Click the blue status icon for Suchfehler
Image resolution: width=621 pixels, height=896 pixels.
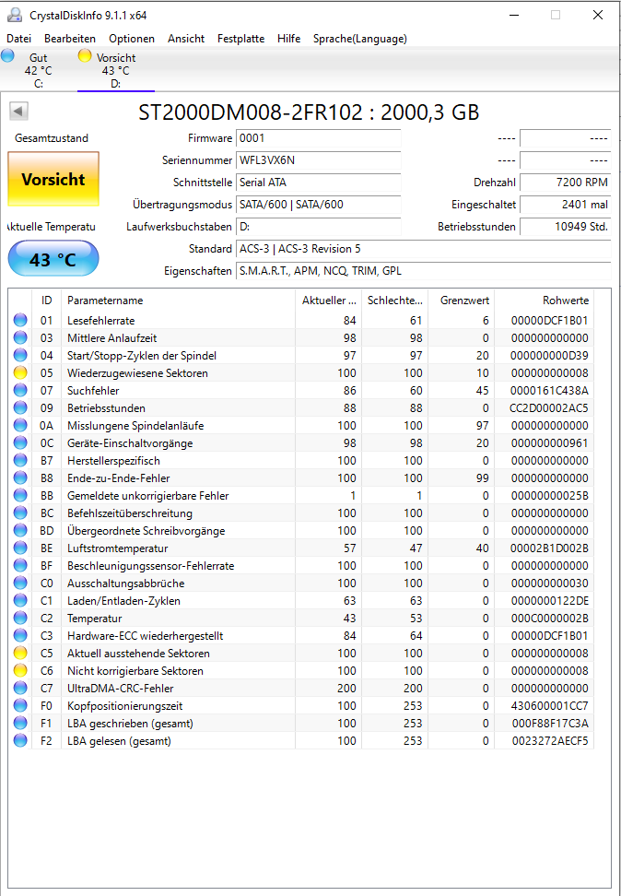[x=20, y=391]
